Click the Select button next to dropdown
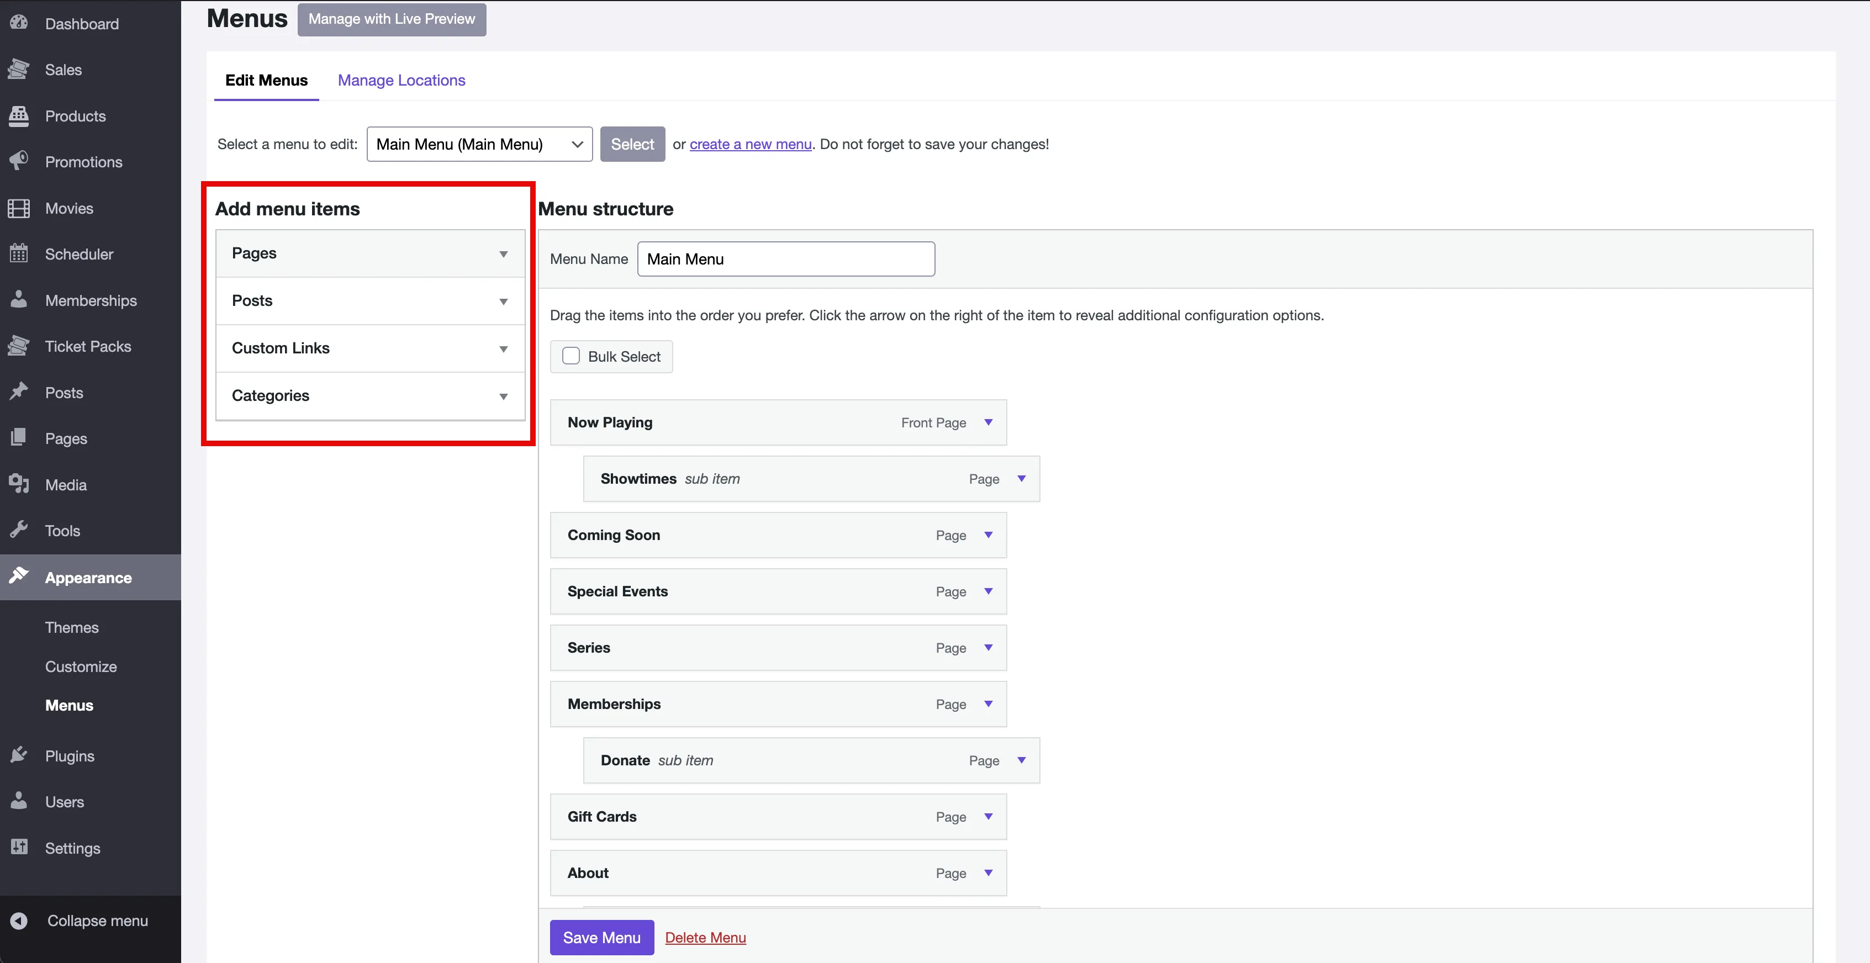This screenshot has height=963, width=1870. [x=632, y=144]
